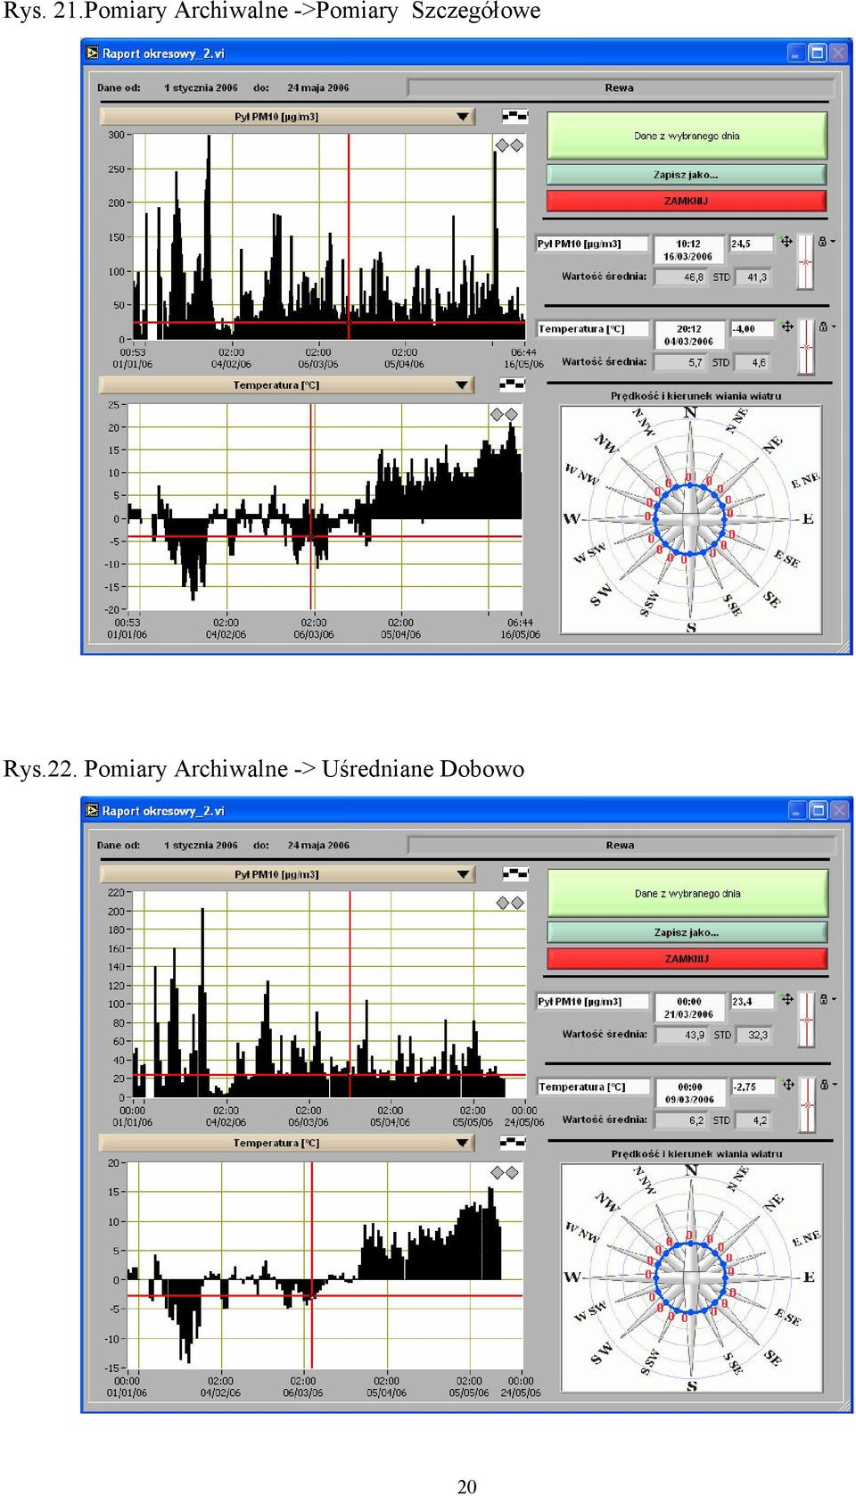856x1496 pixels.
Task: Click plot style icon beside Pył PM10 dropdown, Rys. 21
Action: (514, 116)
